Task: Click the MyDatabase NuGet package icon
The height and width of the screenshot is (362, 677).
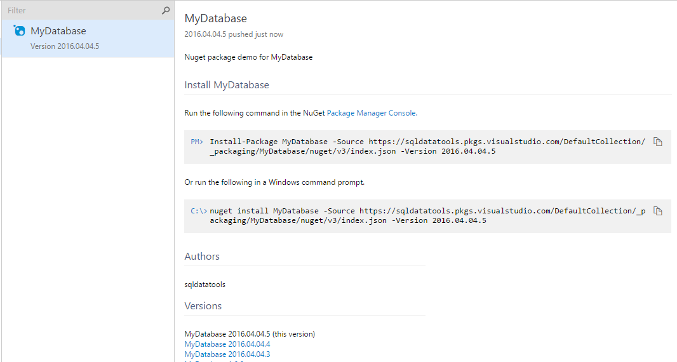Action: (x=19, y=30)
